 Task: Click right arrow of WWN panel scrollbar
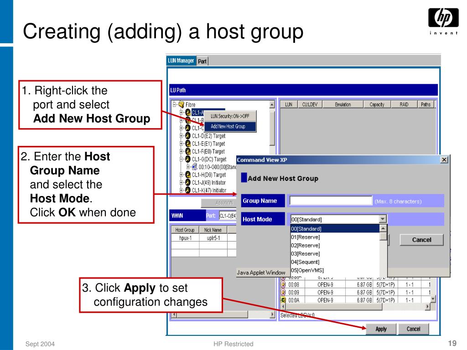(272, 314)
